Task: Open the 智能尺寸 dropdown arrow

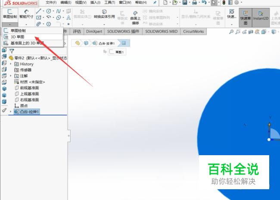Action: [x=26, y=25]
